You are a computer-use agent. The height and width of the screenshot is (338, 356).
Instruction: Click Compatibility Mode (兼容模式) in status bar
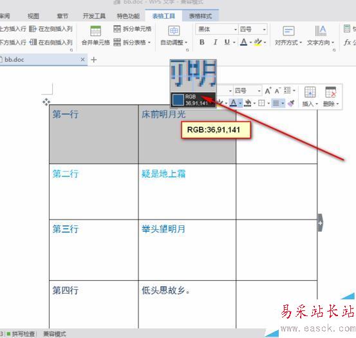tap(55, 334)
